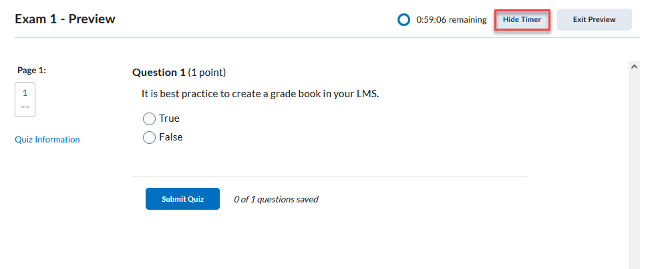This screenshot has width=660, height=269.
Task: Jump to question 1 in page navigator
Action: [25, 93]
